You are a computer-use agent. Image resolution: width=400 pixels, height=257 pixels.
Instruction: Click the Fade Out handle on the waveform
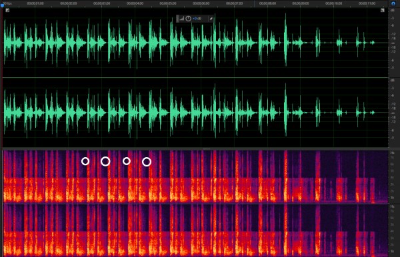click(x=382, y=10)
